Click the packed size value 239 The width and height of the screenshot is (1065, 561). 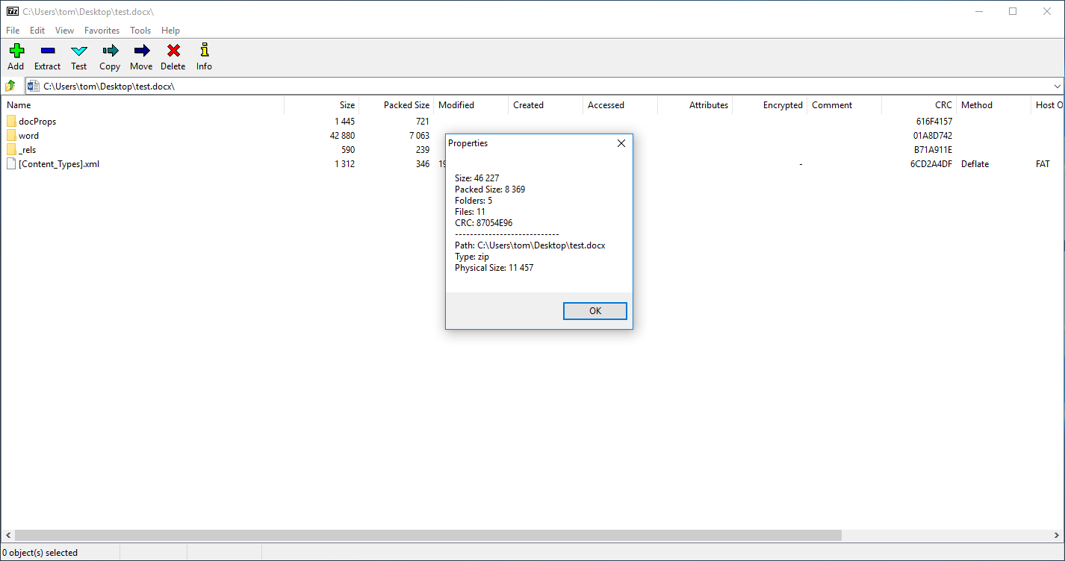(x=423, y=149)
